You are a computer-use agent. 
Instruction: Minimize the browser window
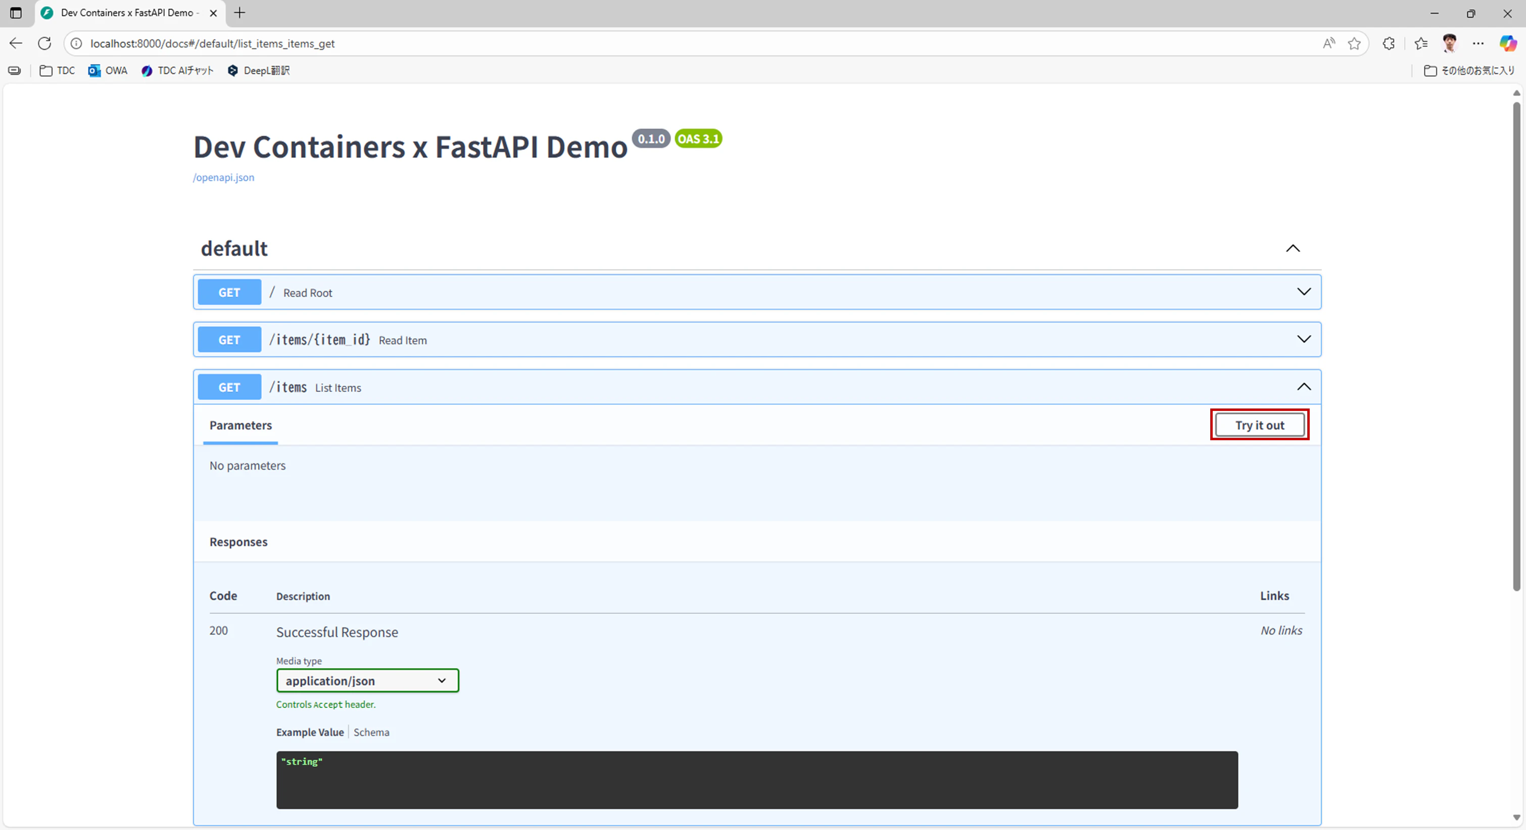pos(1434,13)
